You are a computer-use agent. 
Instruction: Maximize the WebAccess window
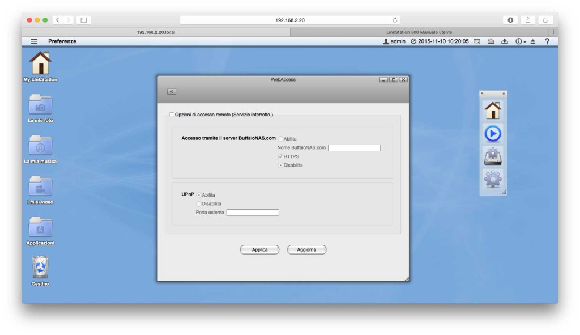(x=394, y=79)
